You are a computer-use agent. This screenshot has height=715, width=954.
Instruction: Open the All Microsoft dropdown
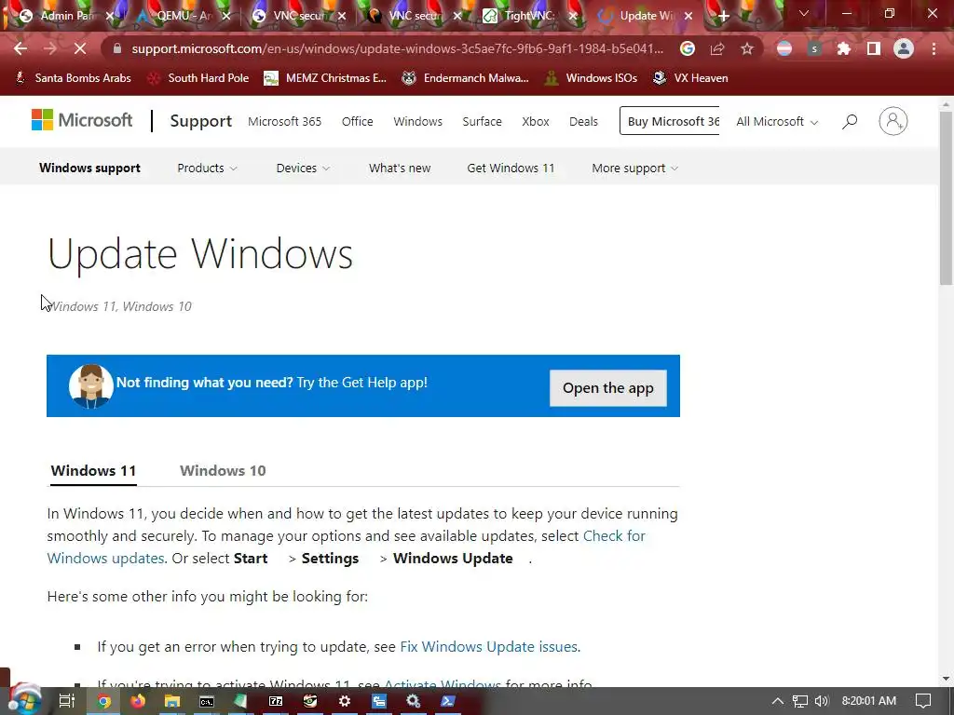pyautogui.click(x=777, y=122)
